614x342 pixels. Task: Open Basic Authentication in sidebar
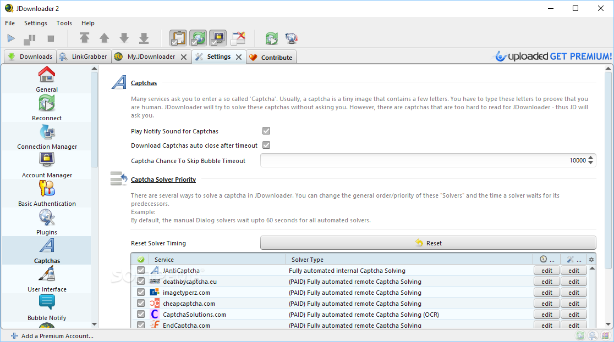(x=47, y=193)
